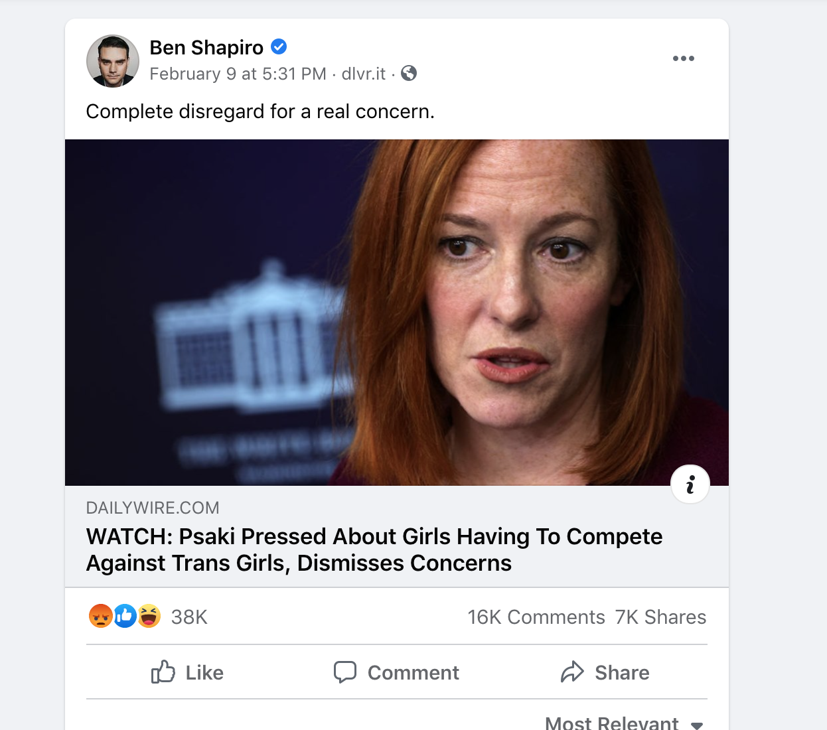
Task: Open the Psaki article headline link
Action: 374,549
